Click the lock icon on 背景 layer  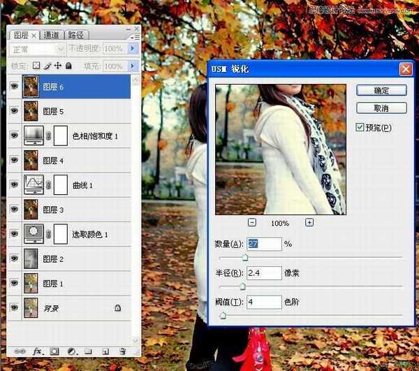(117, 308)
